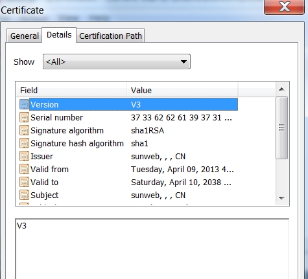Image resolution: width=308 pixels, height=279 pixels.
Task: Click the field list scroll down arrow
Action: [281, 198]
